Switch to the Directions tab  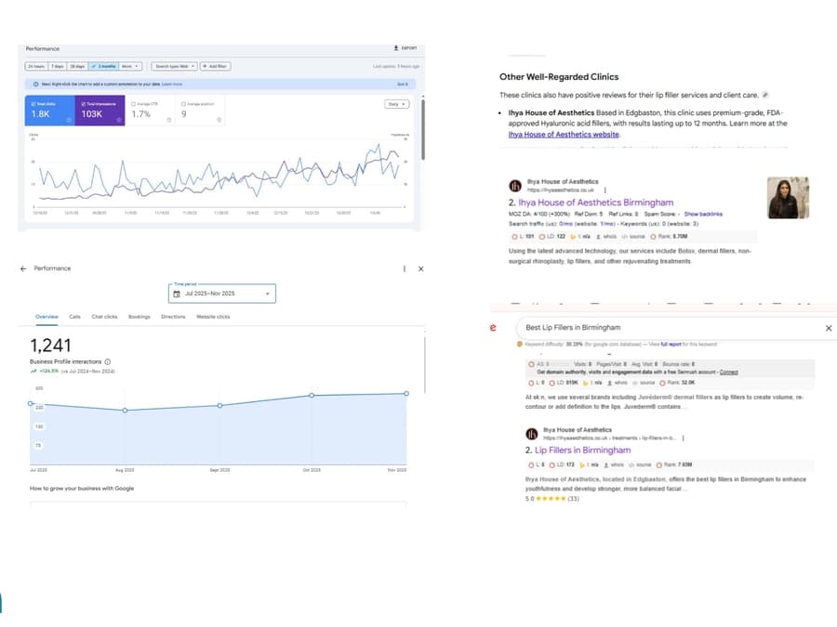pos(174,317)
